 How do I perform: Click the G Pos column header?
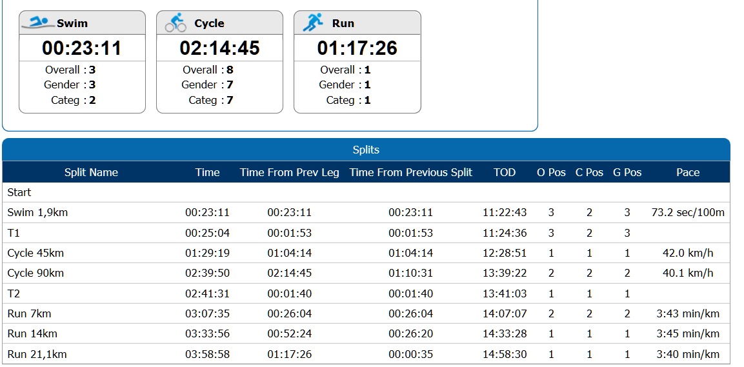(x=627, y=172)
